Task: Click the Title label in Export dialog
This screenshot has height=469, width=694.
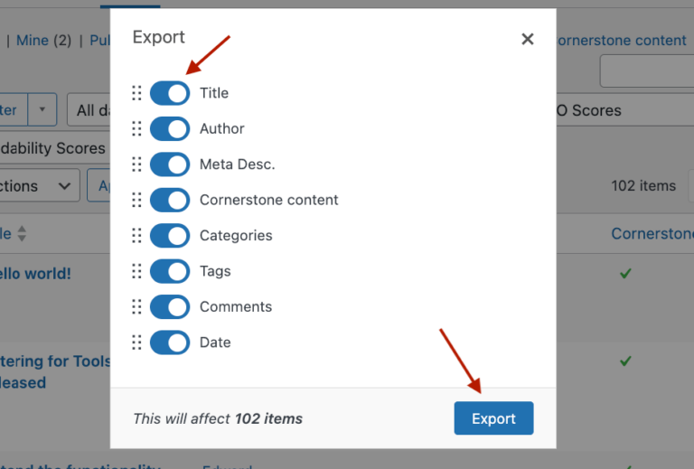Action: coord(214,93)
